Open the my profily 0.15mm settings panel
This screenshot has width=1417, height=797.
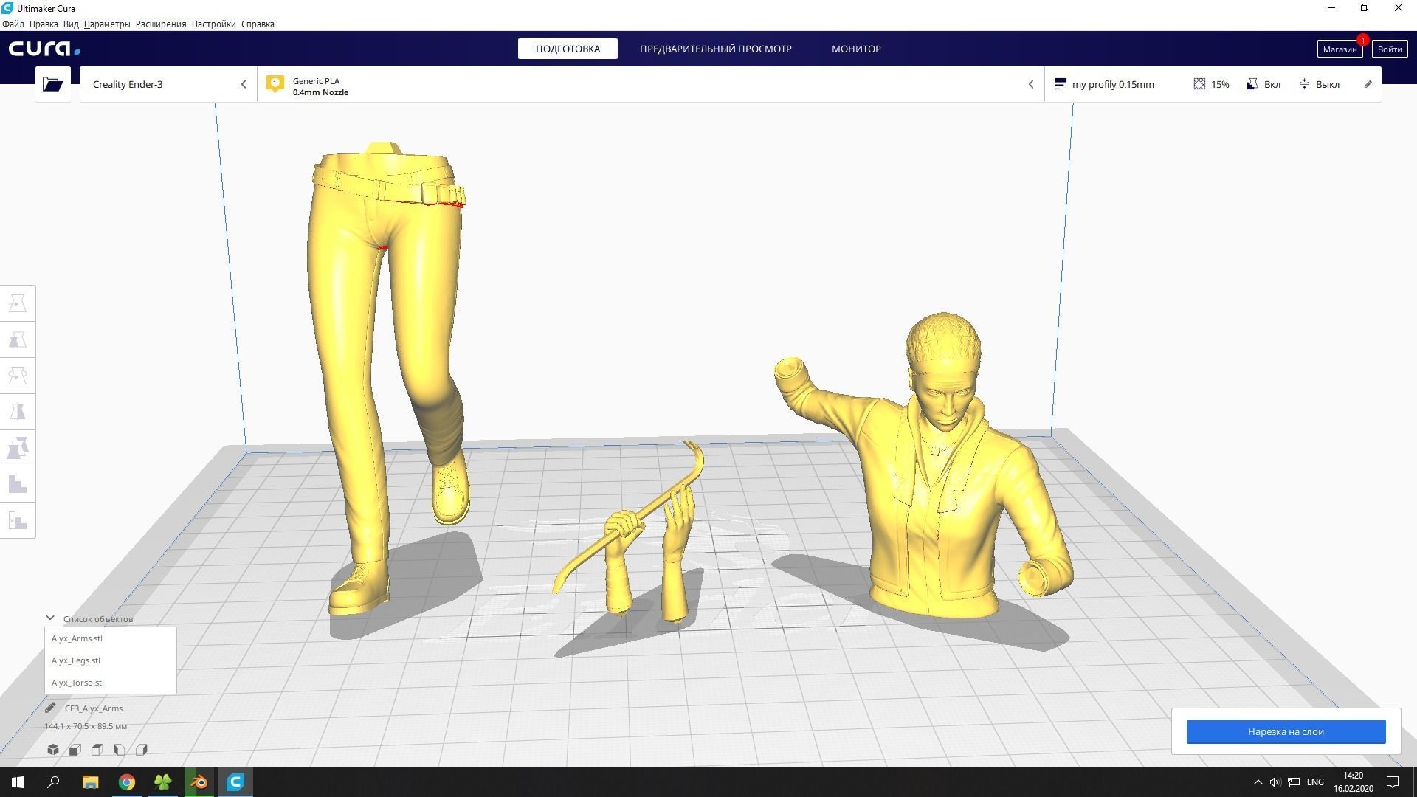pos(1213,84)
